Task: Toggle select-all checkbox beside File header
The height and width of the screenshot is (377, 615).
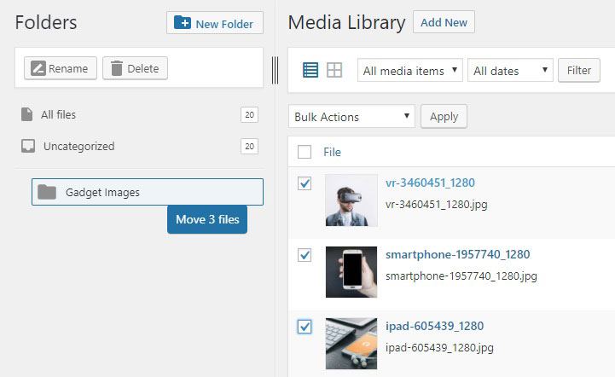Action: 305,152
